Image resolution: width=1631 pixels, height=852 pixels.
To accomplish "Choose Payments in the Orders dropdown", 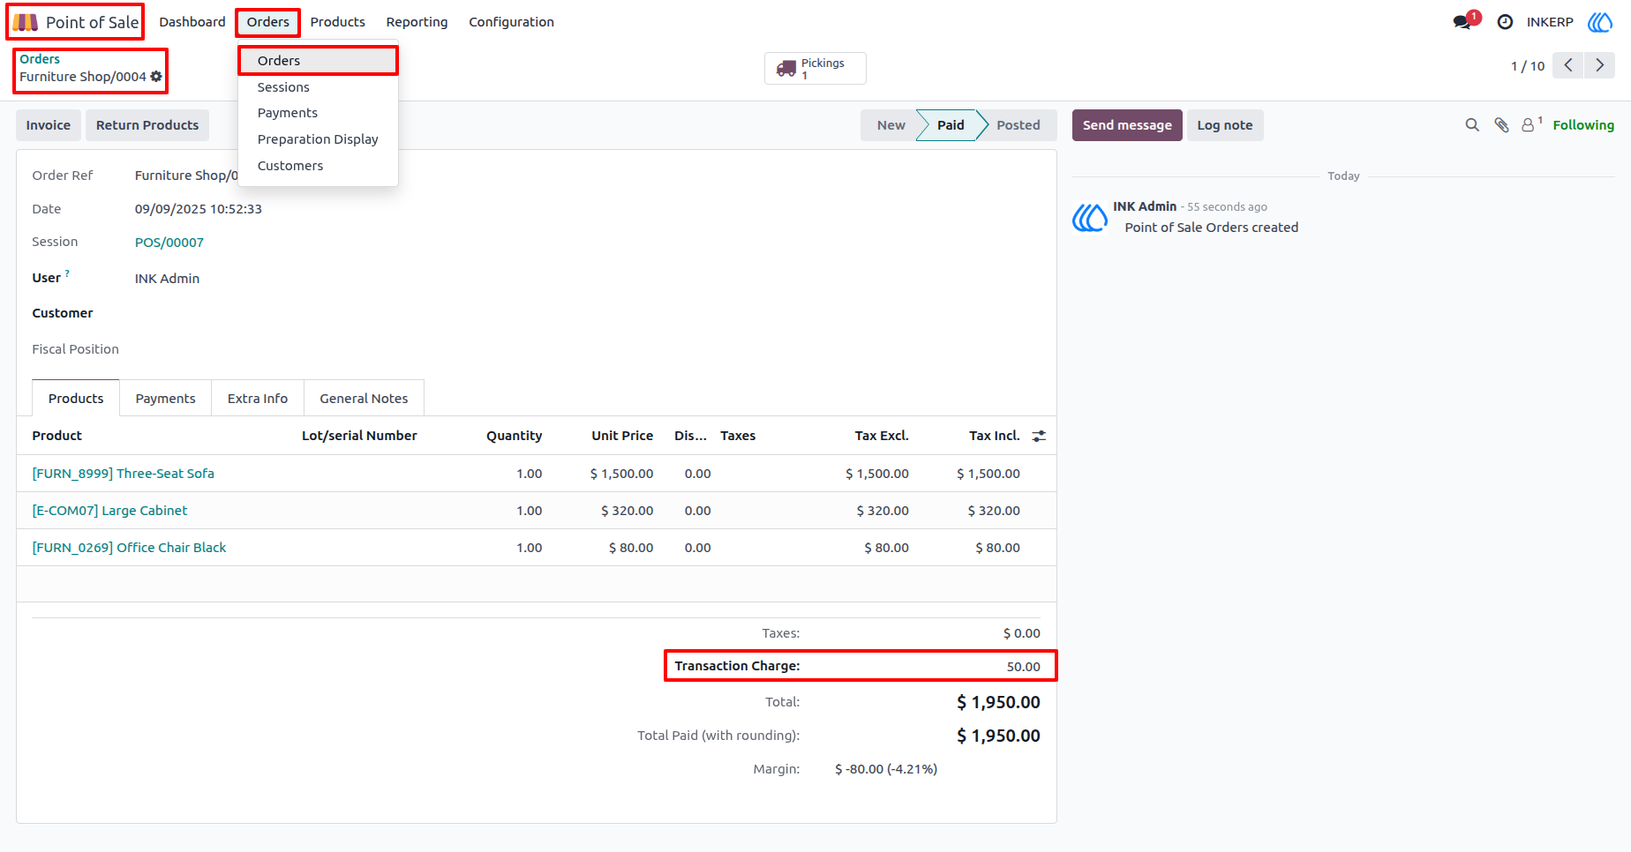I will tap(318, 113).
